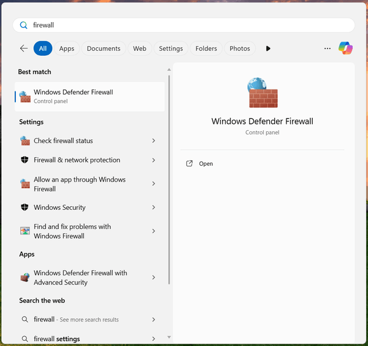Viewport: 368px width, 346px height.
Task: Click the Firewall & network protection shield icon
Action: point(25,160)
